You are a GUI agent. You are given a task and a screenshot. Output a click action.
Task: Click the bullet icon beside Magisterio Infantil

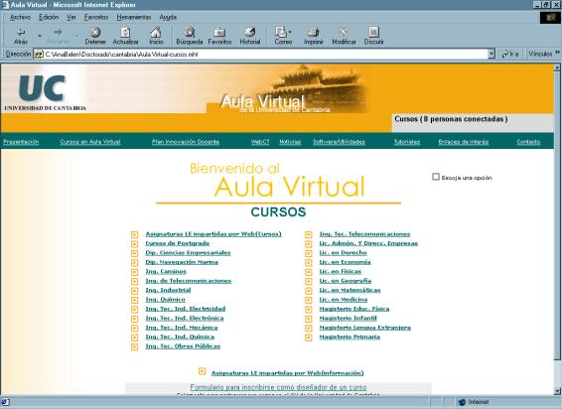point(309,319)
